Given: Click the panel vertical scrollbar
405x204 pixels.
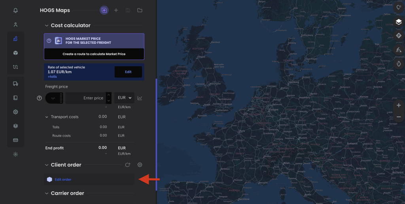Looking at the screenshot, I should tap(156, 135).
